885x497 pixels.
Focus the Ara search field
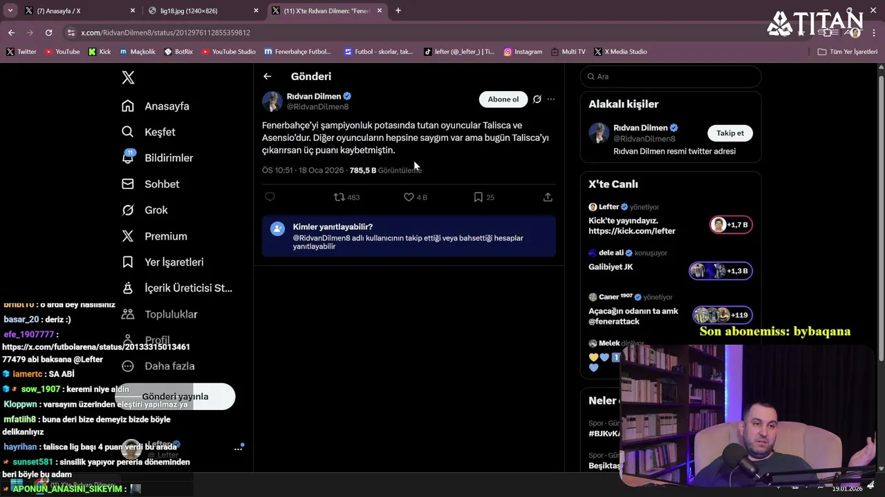[671, 77]
